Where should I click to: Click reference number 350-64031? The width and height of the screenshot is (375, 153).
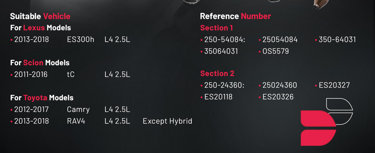pyautogui.click(x=337, y=40)
